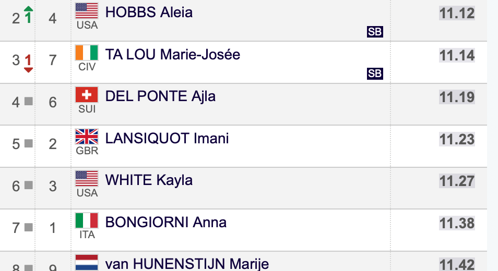
Task: Click the USA flag beside WHITE Kayla
Action: [x=87, y=178]
